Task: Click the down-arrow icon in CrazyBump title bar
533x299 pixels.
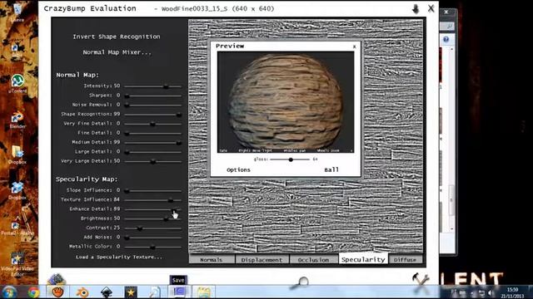Action: coord(416,9)
